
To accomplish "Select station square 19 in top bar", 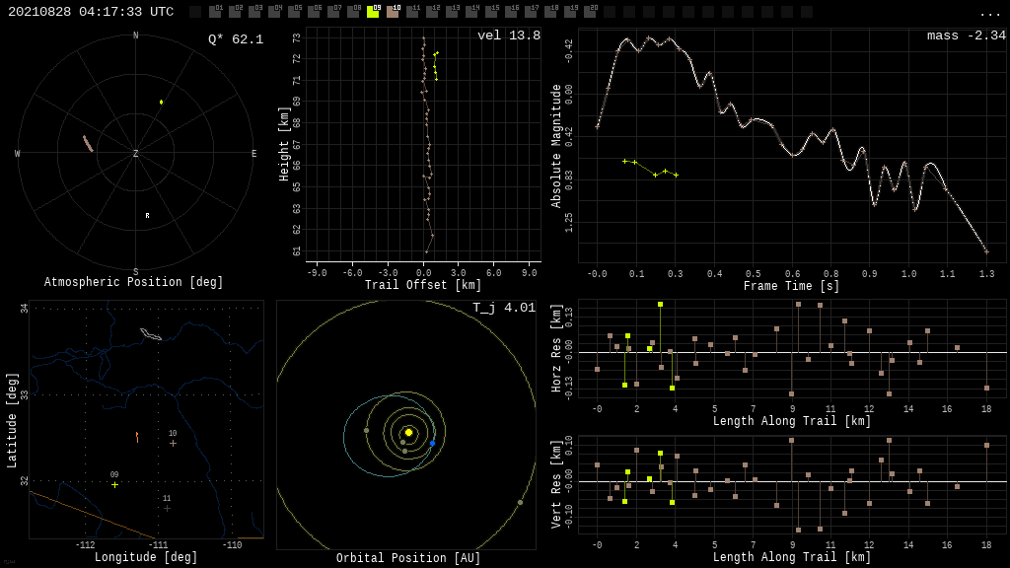I will 570,12.
